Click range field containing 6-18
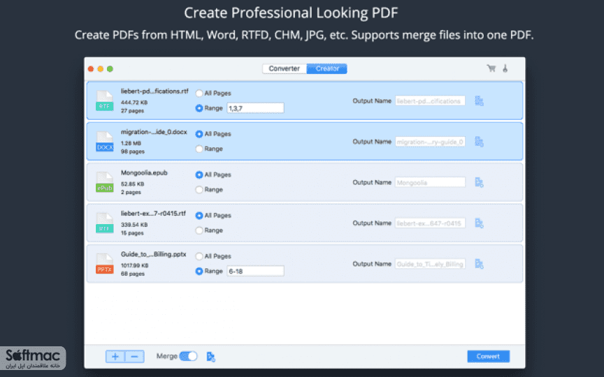Image resolution: width=604 pixels, height=377 pixels. click(255, 271)
